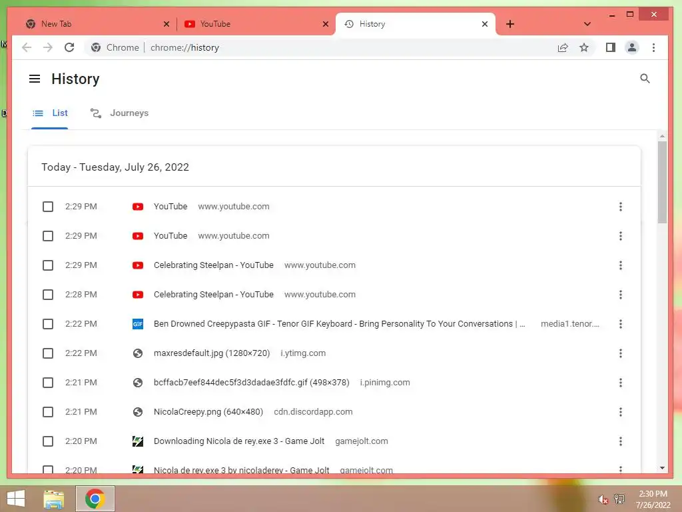Switch to the List tab
The height and width of the screenshot is (512, 682).
[50, 113]
